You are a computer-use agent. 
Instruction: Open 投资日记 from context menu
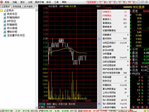pyautogui.click(x=115, y=81)
